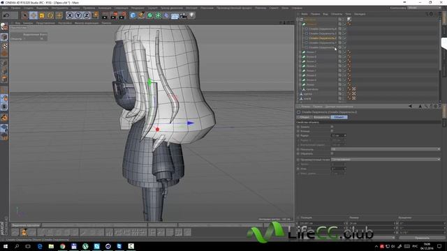Open the Промежуточные точки dropdown
The width and height of the screenshot is (447, 251).
(386, 160)
